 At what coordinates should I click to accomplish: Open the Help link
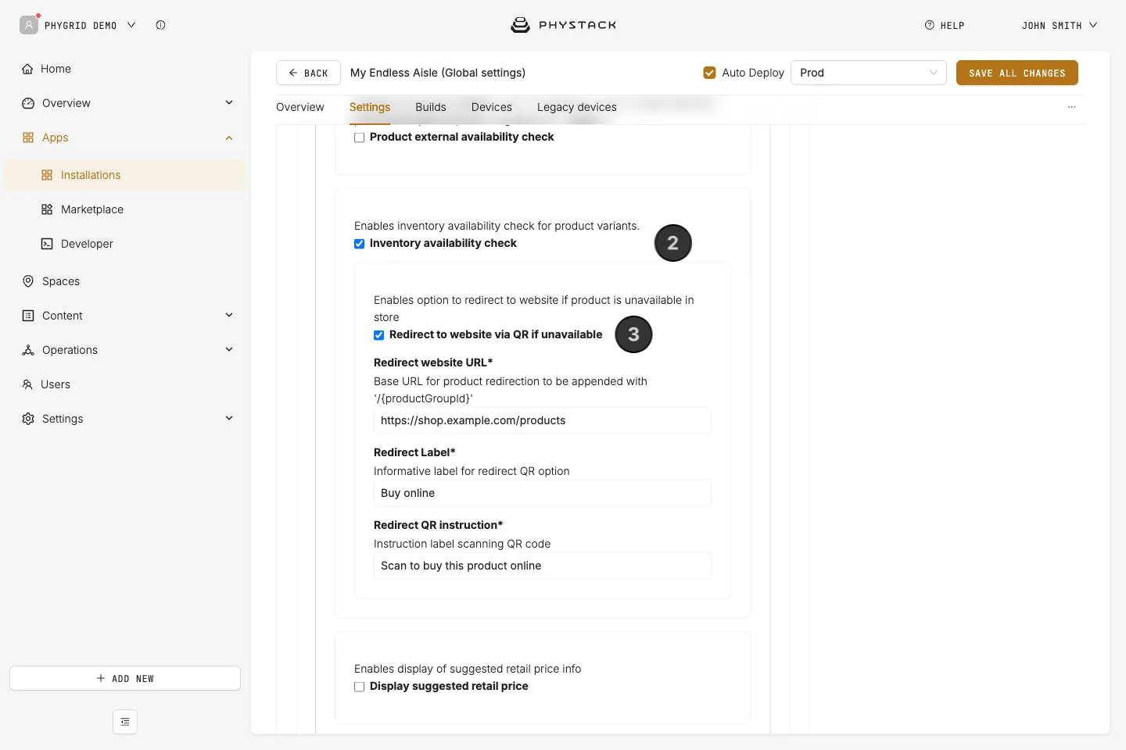tap(945, 26)
